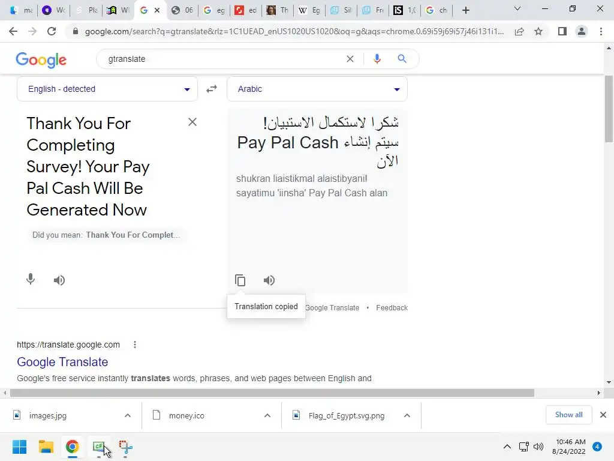Click the vertical scrollbar thumb

coord(609,109)
